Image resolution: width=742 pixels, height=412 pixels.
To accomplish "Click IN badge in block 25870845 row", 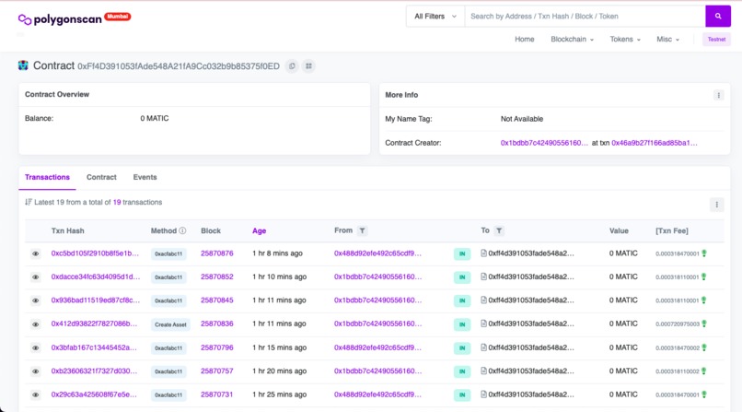I will coord(462,300).
